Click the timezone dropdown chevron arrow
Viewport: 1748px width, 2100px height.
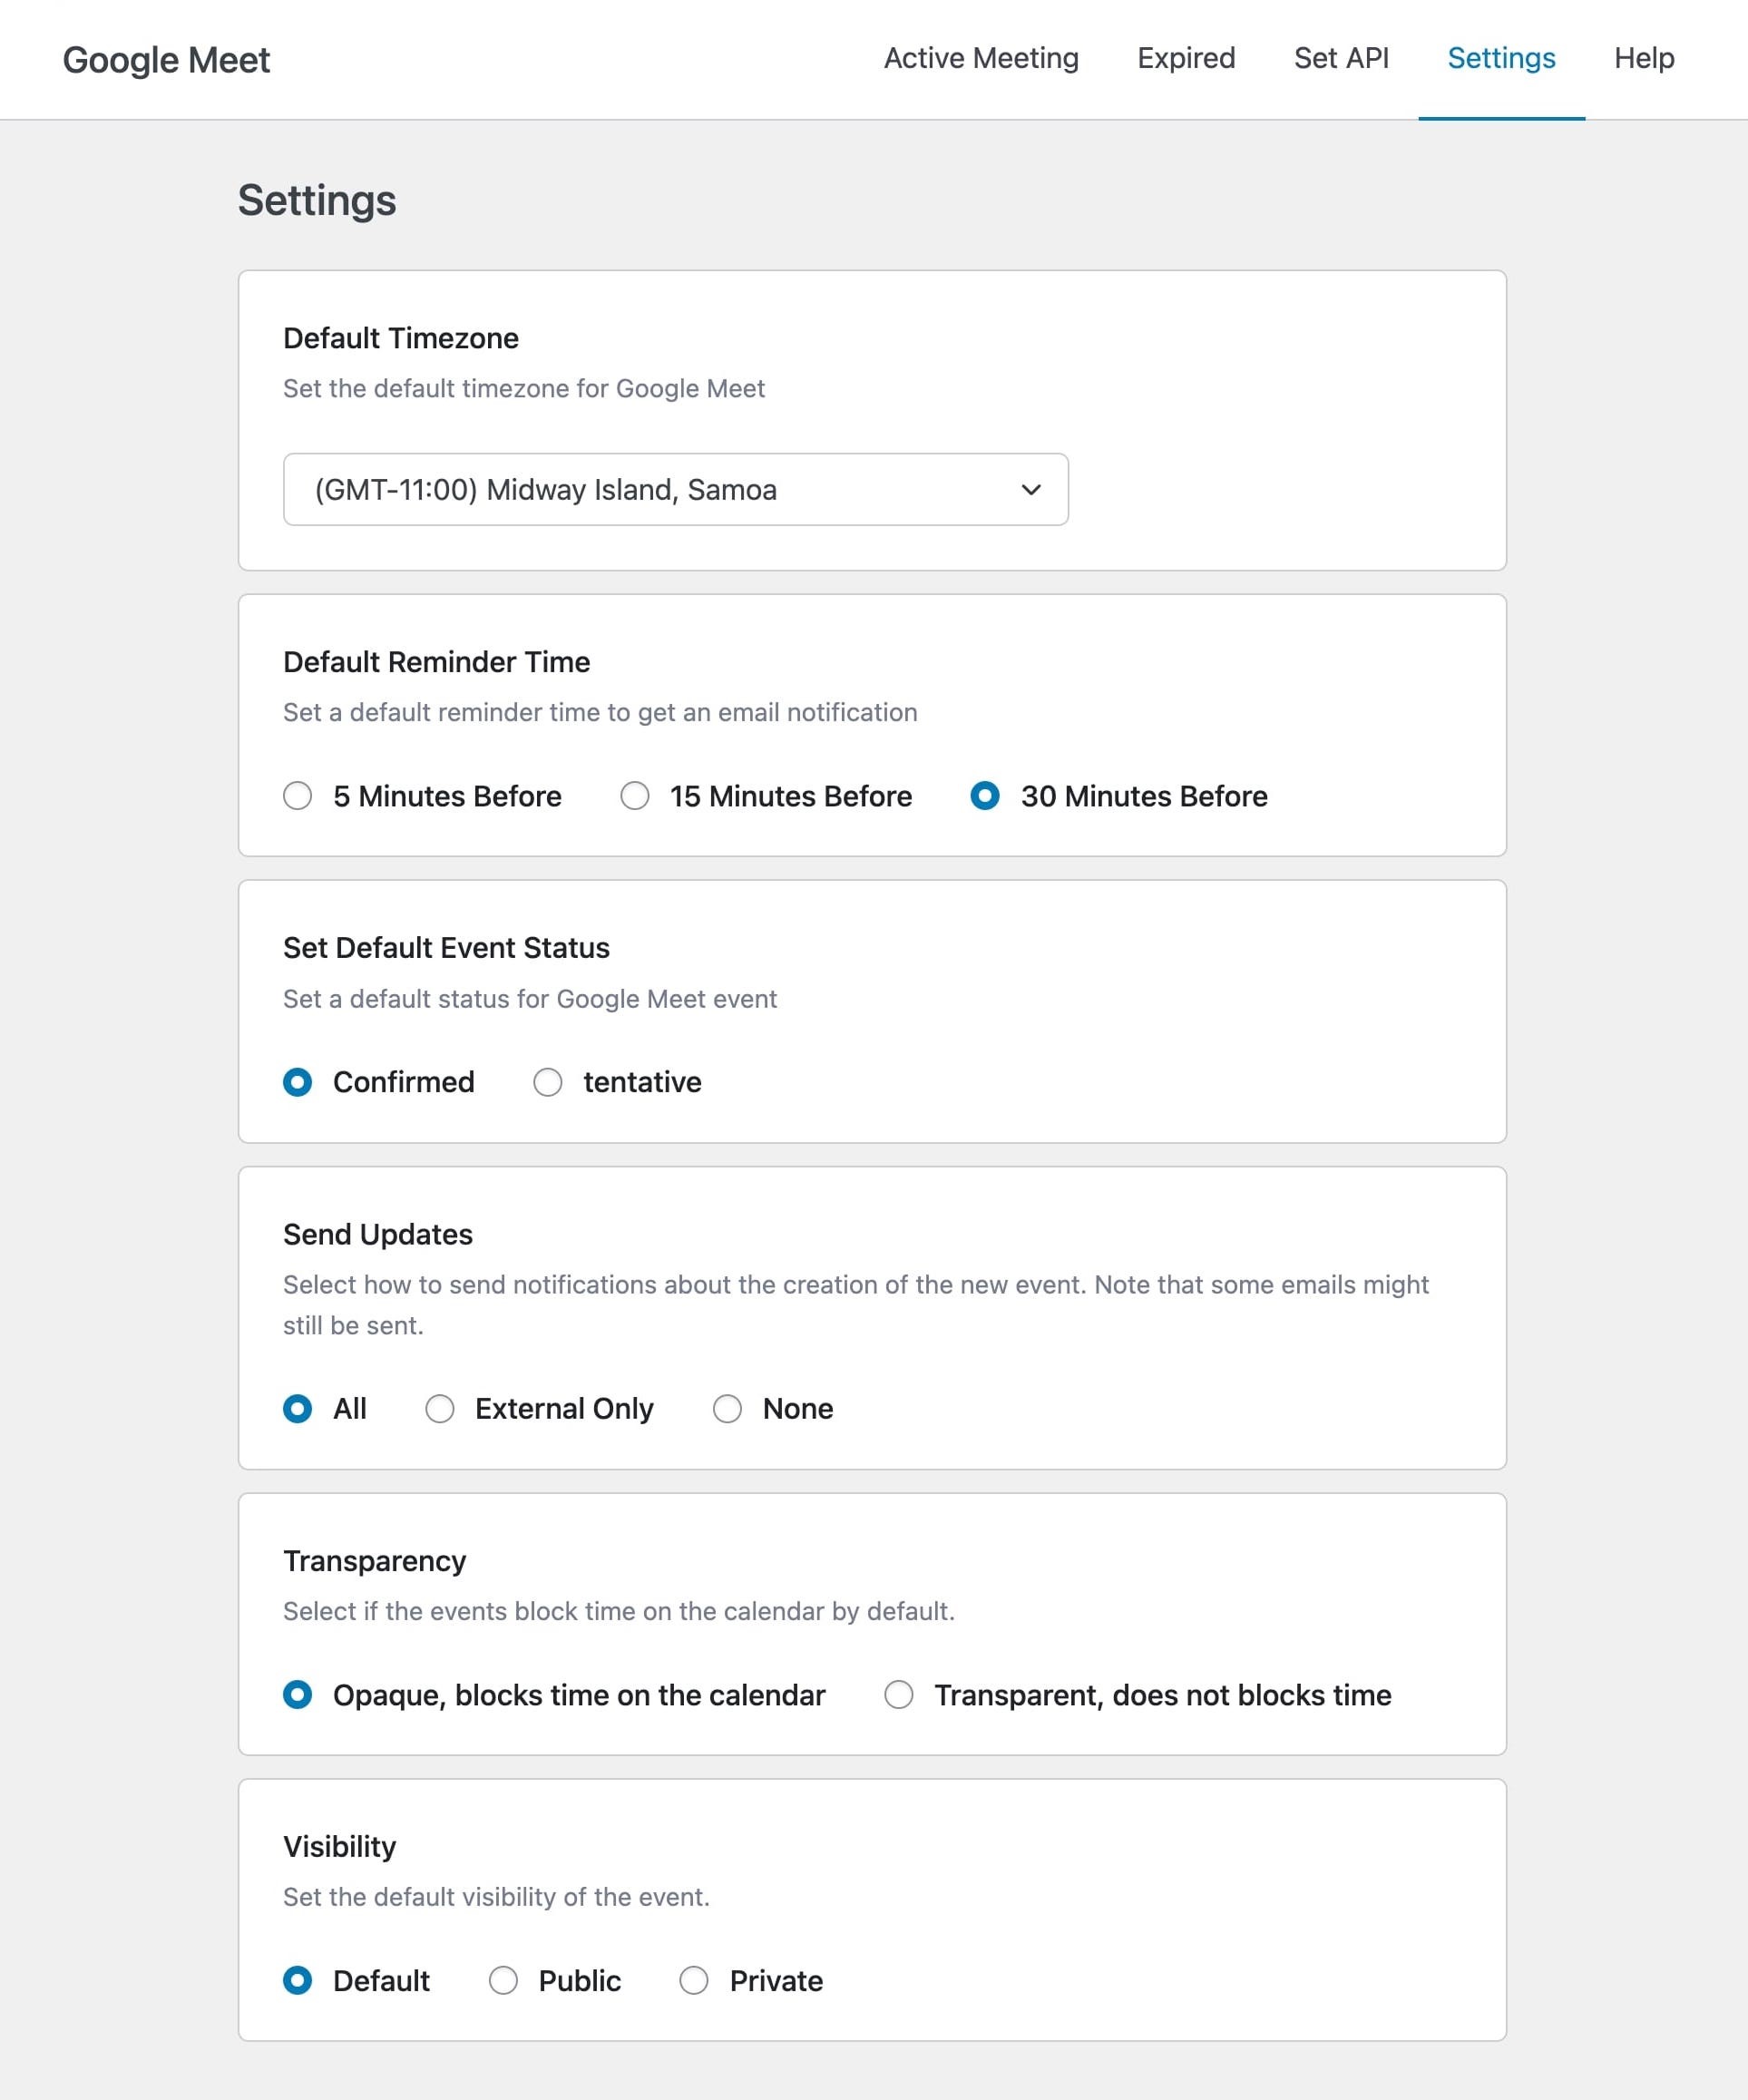click(x=1031, y=490)
